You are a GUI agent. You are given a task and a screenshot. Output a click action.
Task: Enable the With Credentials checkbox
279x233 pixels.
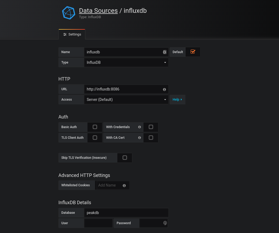(151, 127)
